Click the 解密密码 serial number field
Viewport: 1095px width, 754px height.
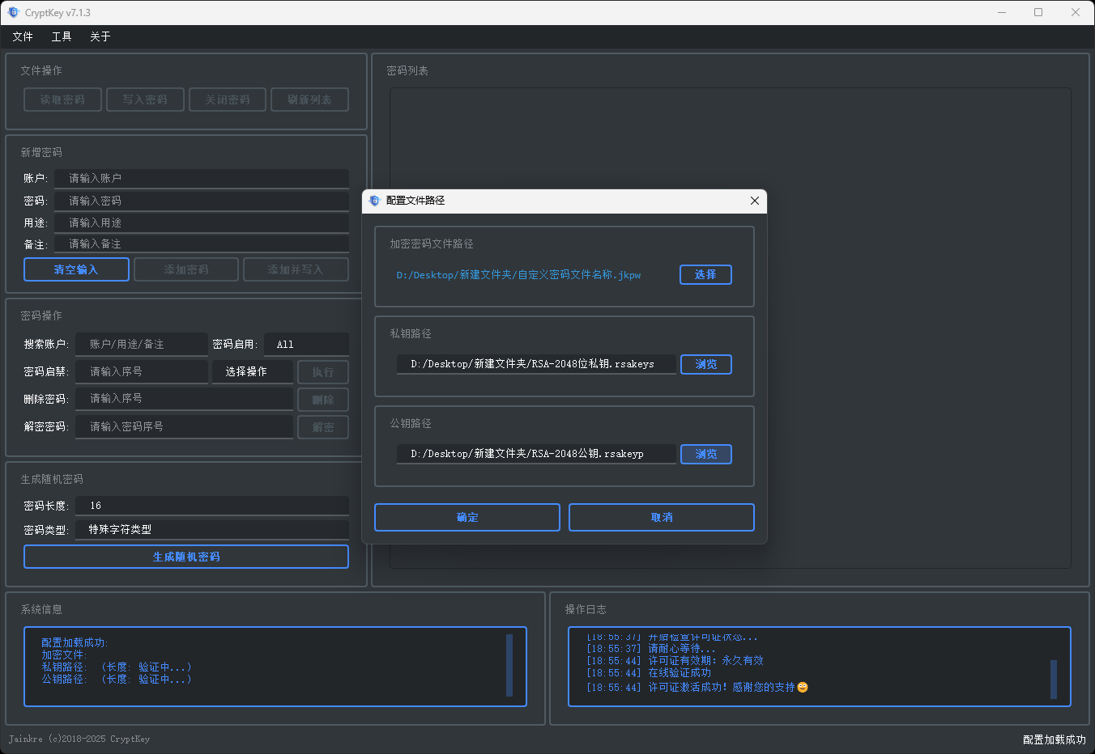coord(184,426)
